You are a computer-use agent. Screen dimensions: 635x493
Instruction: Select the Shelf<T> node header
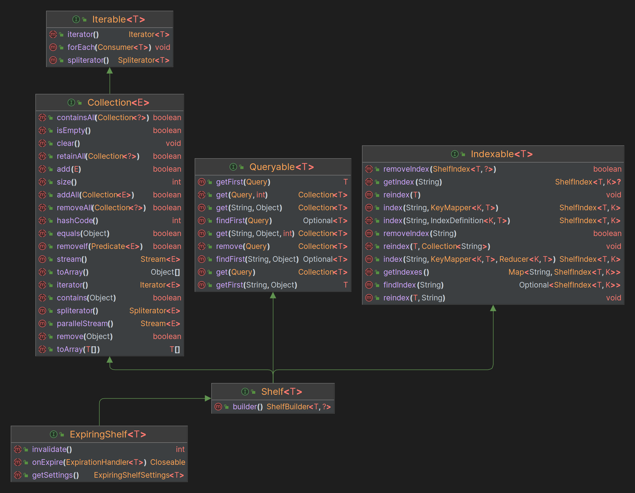(273, 392)
